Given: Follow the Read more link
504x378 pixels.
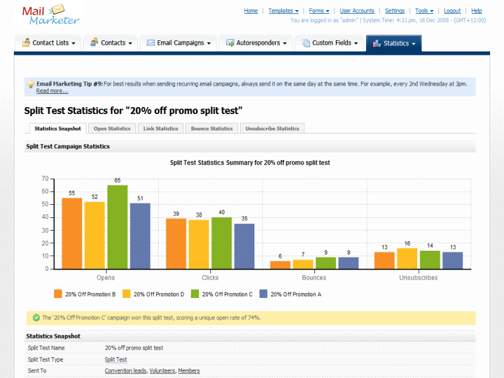Looking at the screenshot, I should click(52, 91).
